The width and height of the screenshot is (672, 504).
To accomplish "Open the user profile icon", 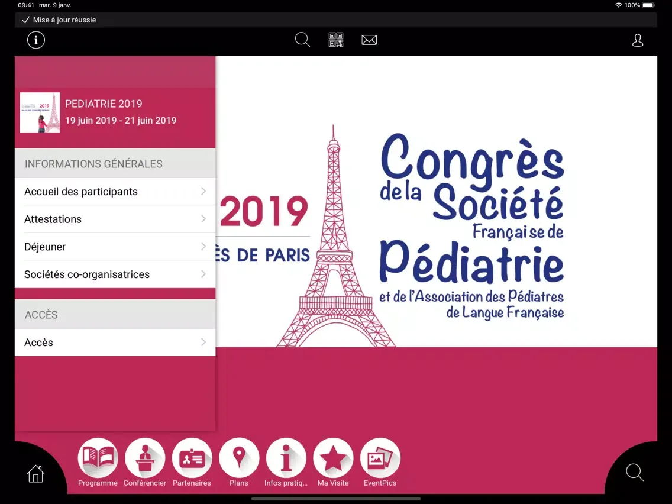I will (638, 40).
